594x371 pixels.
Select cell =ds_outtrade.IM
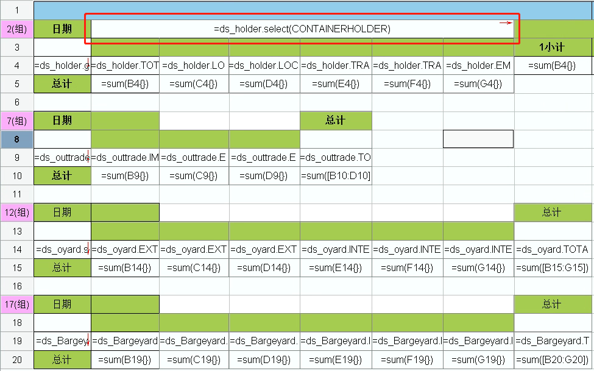[x=125, y=157]
